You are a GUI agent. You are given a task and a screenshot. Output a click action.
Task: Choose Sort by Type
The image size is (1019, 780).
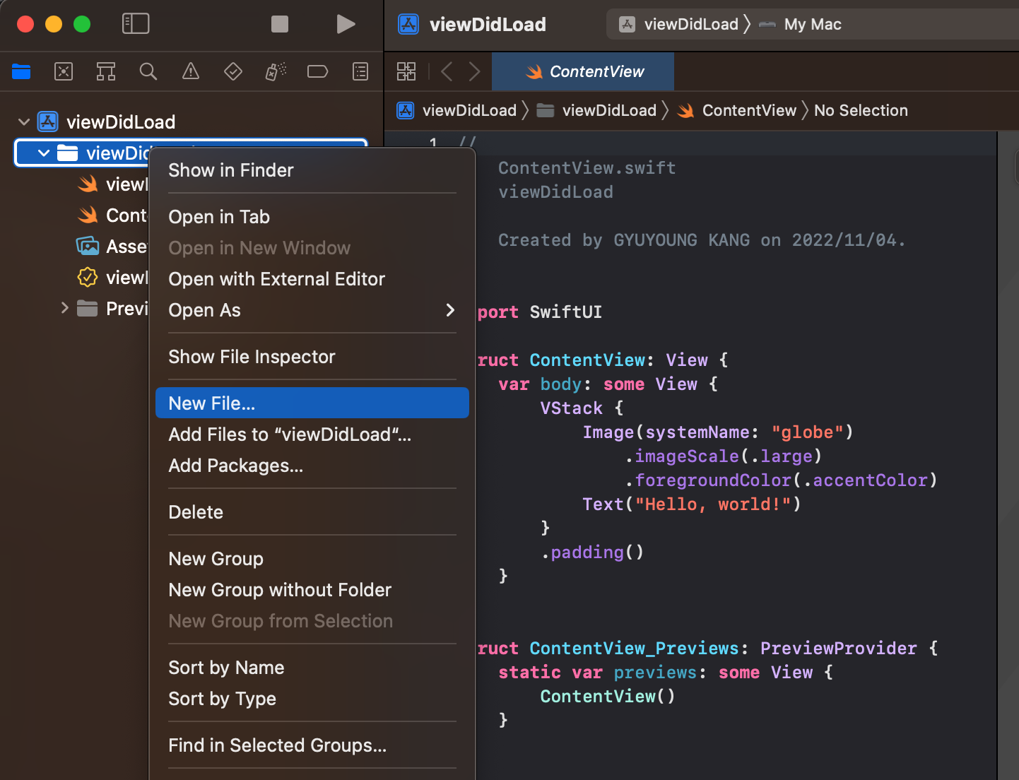[x=312, y=699]
